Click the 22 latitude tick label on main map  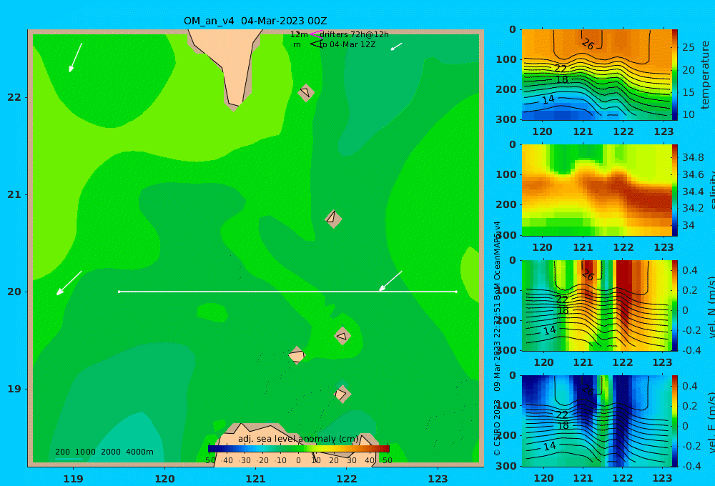tap(14, 97)
